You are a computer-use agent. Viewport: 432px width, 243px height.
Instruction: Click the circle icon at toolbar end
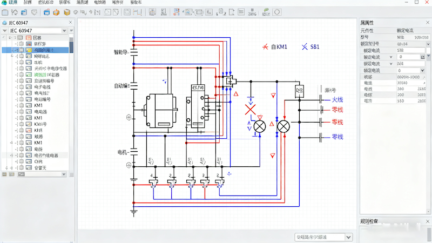[x=278, y=11]
